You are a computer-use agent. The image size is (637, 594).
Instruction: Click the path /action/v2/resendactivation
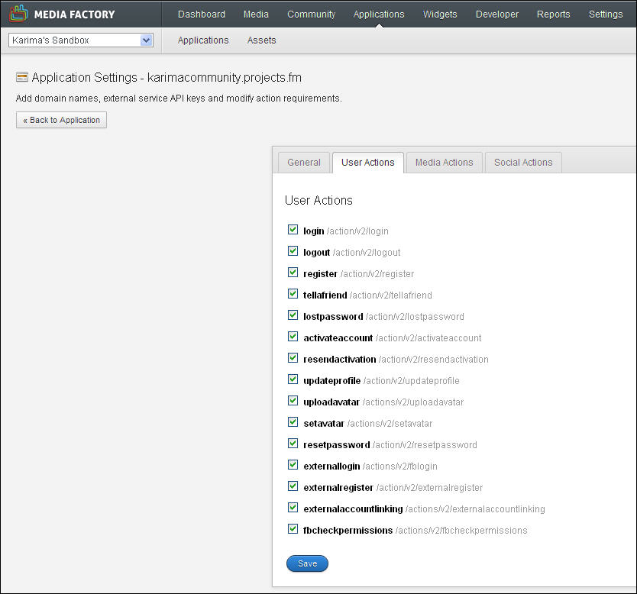(x=434, y=360)
